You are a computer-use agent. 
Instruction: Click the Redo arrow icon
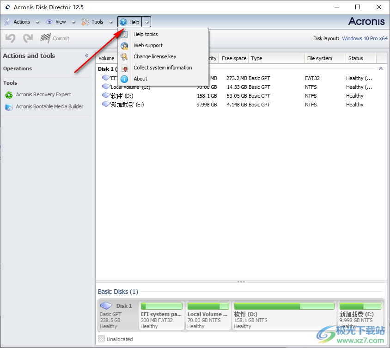pos(28,38)
